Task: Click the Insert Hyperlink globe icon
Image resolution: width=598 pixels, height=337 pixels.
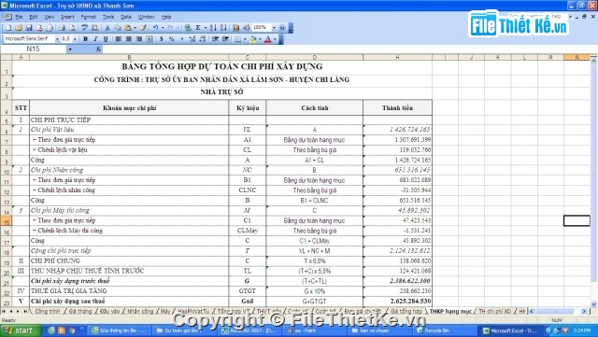Action: click(188, 28)
